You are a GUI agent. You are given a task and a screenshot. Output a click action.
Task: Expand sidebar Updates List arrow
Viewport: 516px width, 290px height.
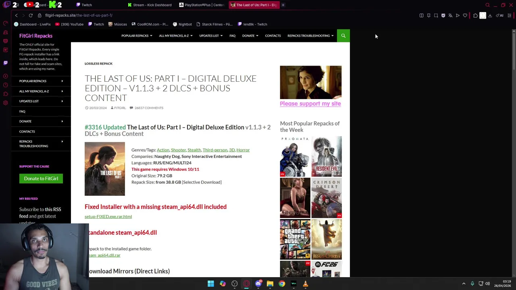coord(62,101)
